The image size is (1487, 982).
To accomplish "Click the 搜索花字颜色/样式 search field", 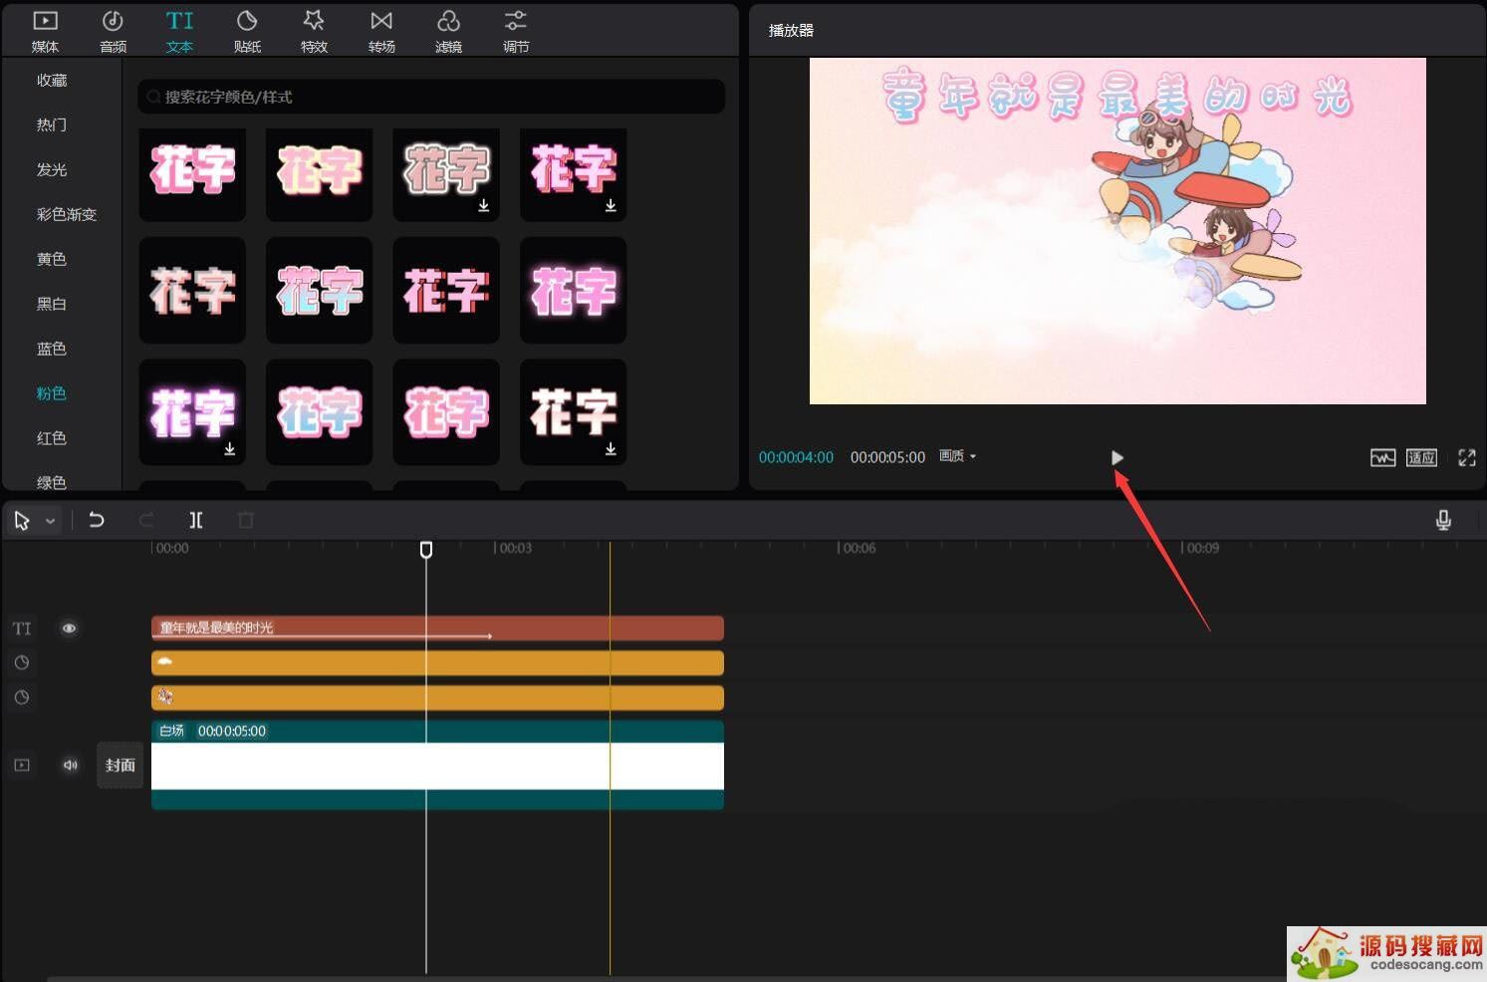I will click(430, 97).
